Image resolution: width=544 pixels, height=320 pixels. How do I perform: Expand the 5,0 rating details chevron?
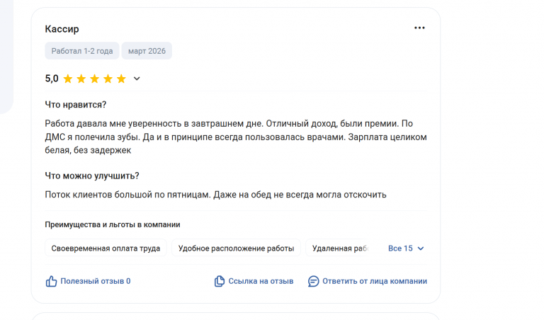[x=137, y=79]
